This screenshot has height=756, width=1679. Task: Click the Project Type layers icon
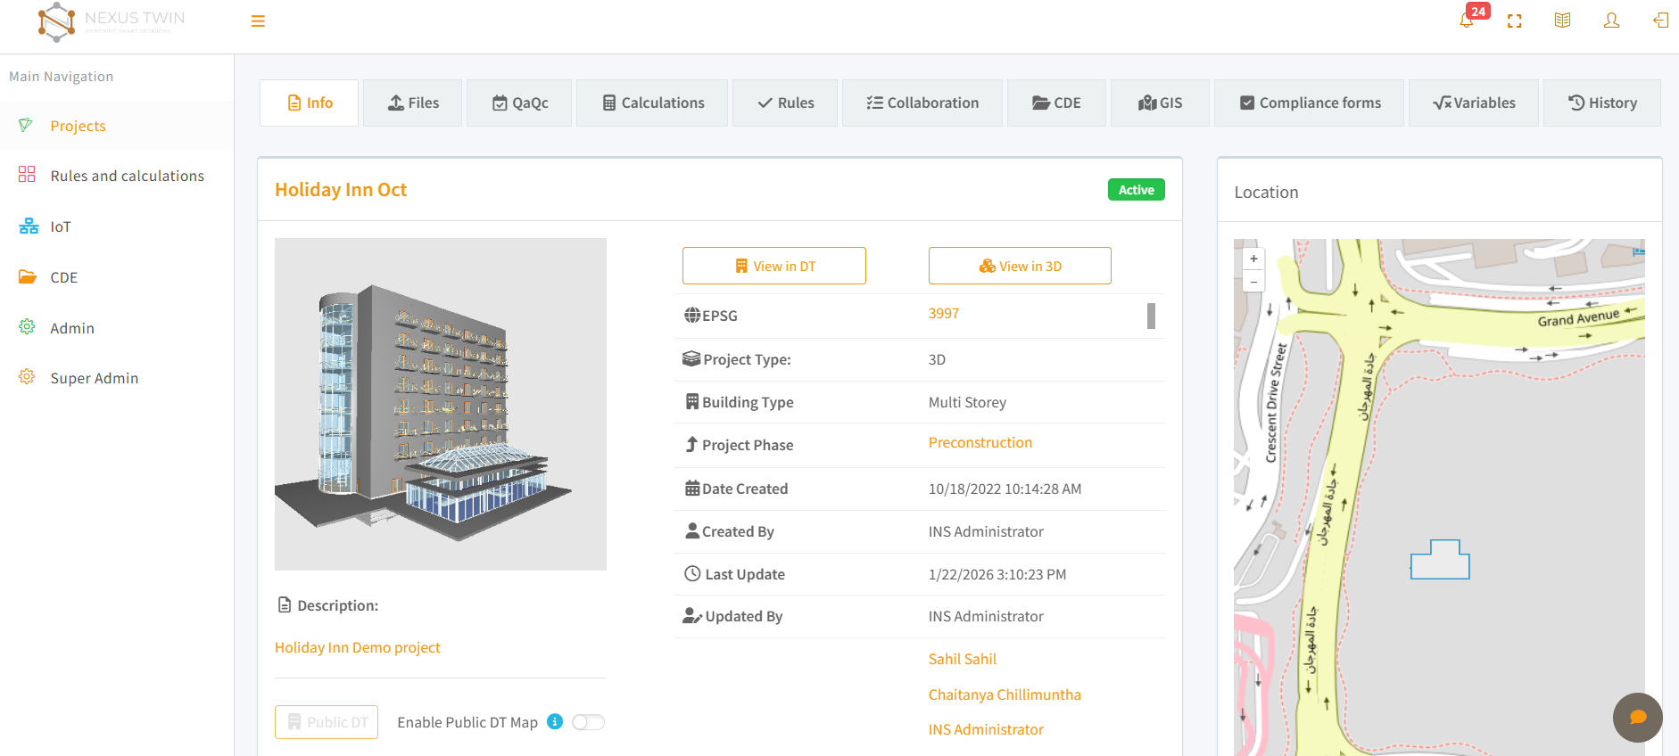pyautogui.click(x=691, y=358)
